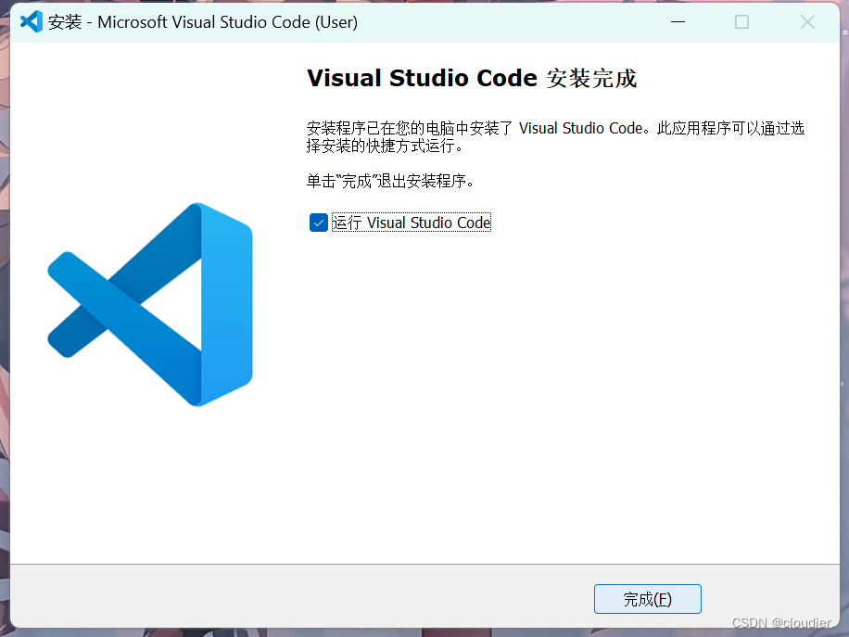Image resolution: width=849 pixels, height=637 pixels.
Task: Click the label '运行 Visual Studio Code'
Action: click(411, 223)
